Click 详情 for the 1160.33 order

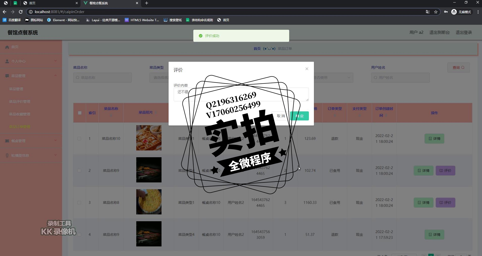[x=423, y=203]
